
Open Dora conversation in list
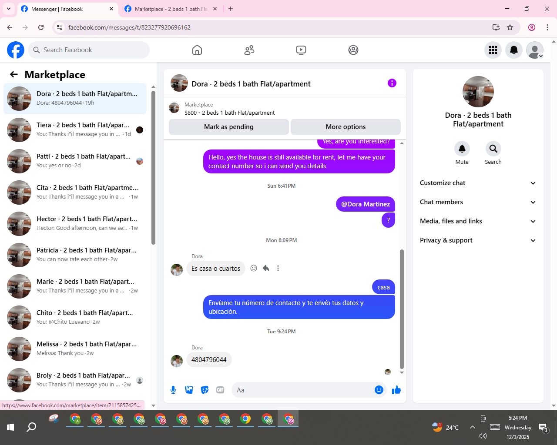75,99
